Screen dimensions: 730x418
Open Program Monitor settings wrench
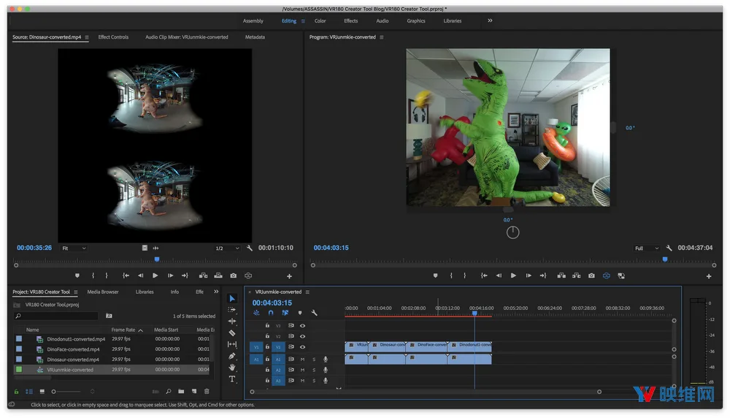pyautogui.click(x=669, y=248)
